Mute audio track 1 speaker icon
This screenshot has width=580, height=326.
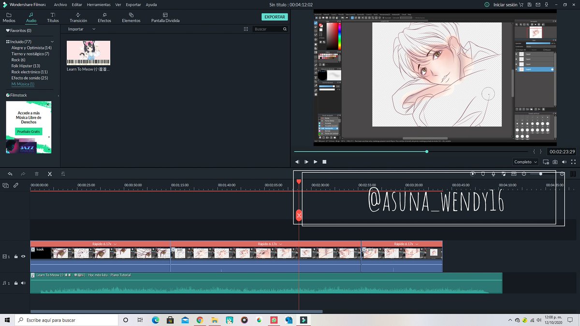pos(23,283)
